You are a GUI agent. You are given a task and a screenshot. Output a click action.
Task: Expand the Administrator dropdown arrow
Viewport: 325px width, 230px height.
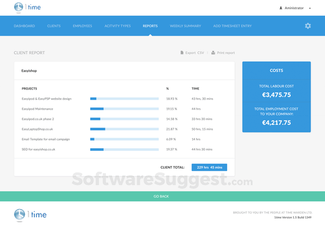pos(310,8)
